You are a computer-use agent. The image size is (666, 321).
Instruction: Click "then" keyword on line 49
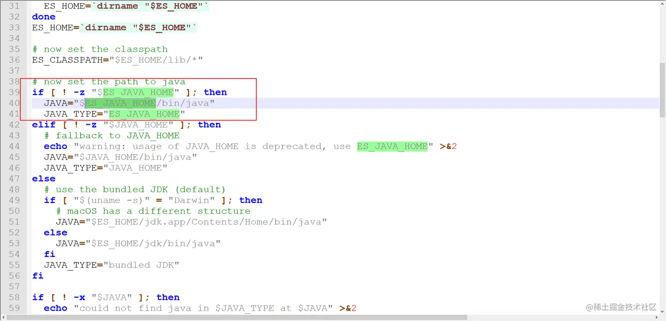(251, 200)
